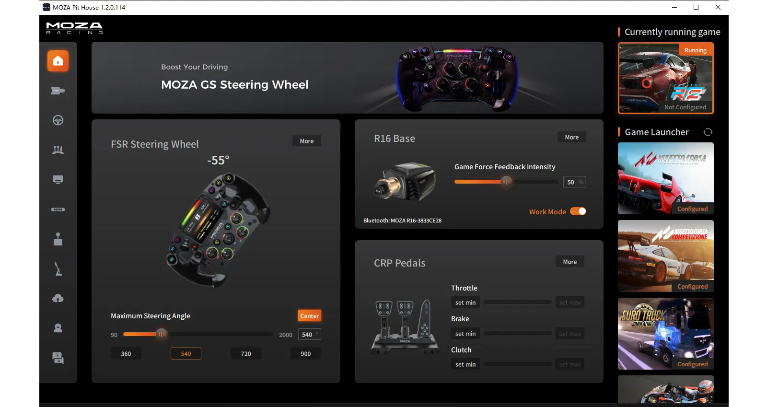767x407 pixels.
Task: Click the Game Force Feedback Intensity slider
Action: click(x=506, y=182)
